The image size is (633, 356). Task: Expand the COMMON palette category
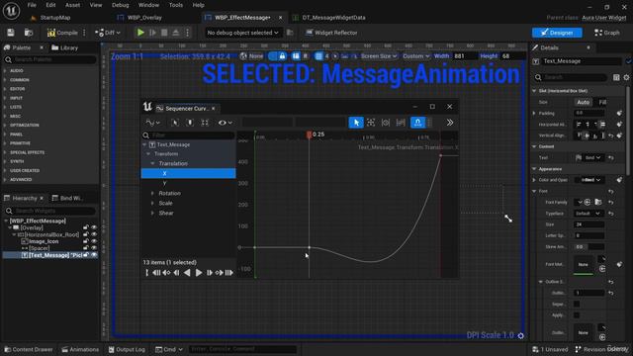point(20,80)
